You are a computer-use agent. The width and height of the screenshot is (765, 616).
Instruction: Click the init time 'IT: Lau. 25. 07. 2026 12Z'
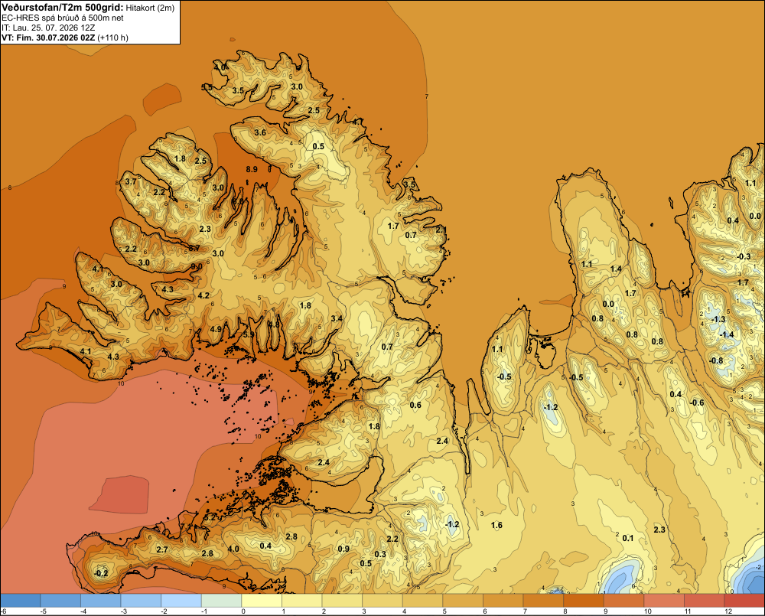pyautogui.click(x=47, y=28)
